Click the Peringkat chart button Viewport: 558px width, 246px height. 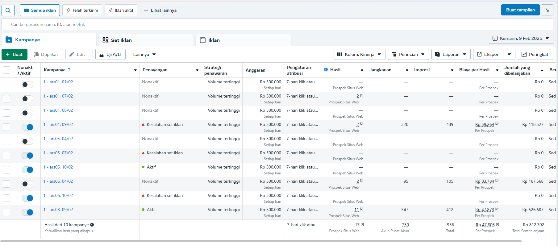535,54
